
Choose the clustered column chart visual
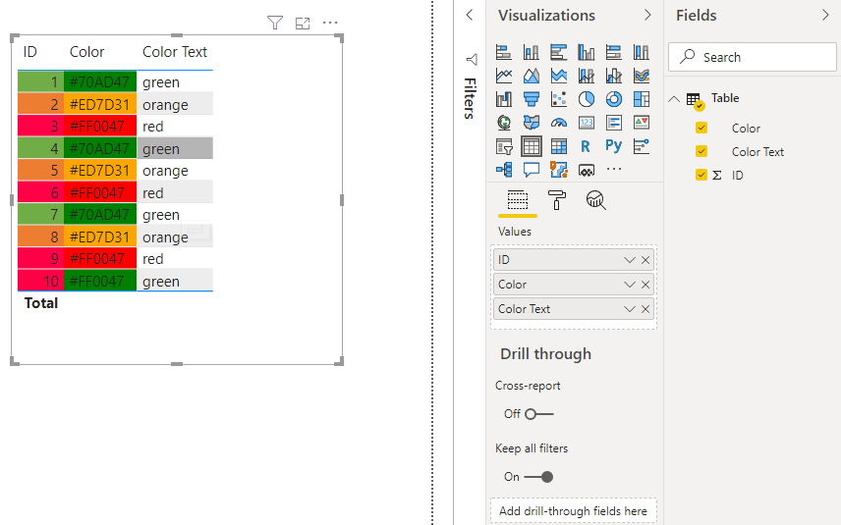coord(587,52)
